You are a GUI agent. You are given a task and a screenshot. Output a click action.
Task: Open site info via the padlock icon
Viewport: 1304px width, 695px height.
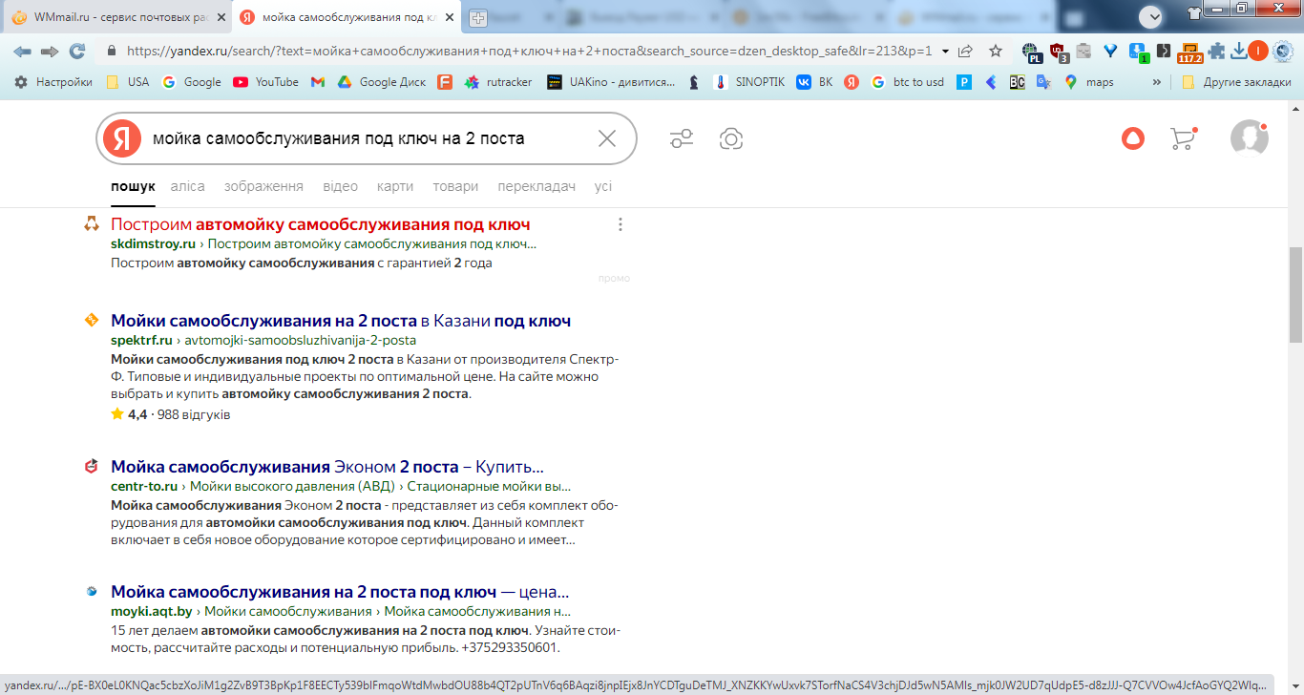point(112,52)
